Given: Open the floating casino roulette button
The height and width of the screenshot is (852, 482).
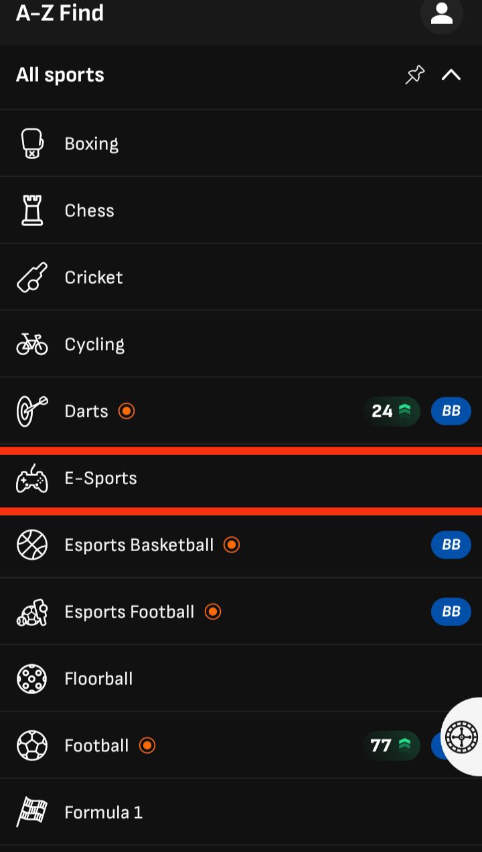Looking at the screenshot, I should [x=462, y=737].
